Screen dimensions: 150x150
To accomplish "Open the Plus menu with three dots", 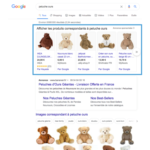I will (x=110, y=15).
